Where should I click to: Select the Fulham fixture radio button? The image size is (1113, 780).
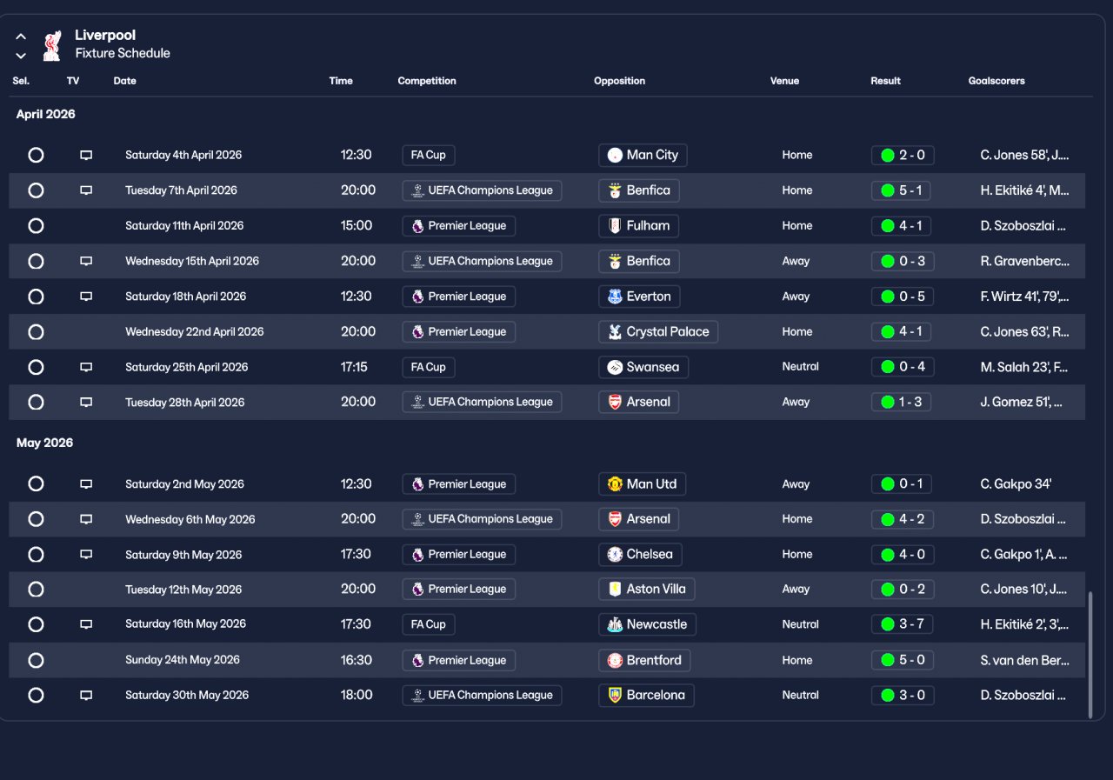click(36, 226)
